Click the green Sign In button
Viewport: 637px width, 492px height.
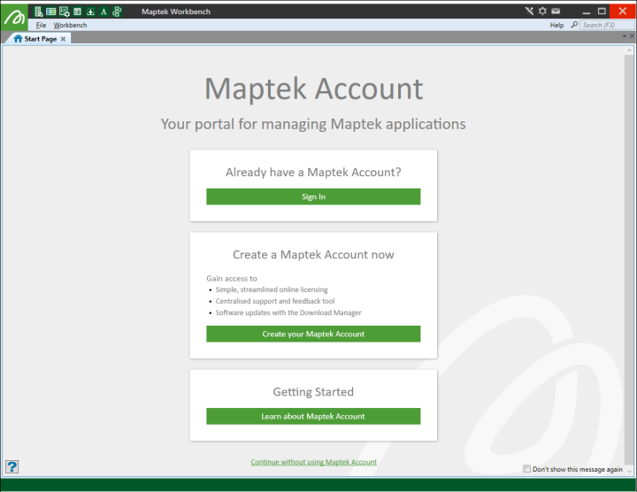coord(313,196)
